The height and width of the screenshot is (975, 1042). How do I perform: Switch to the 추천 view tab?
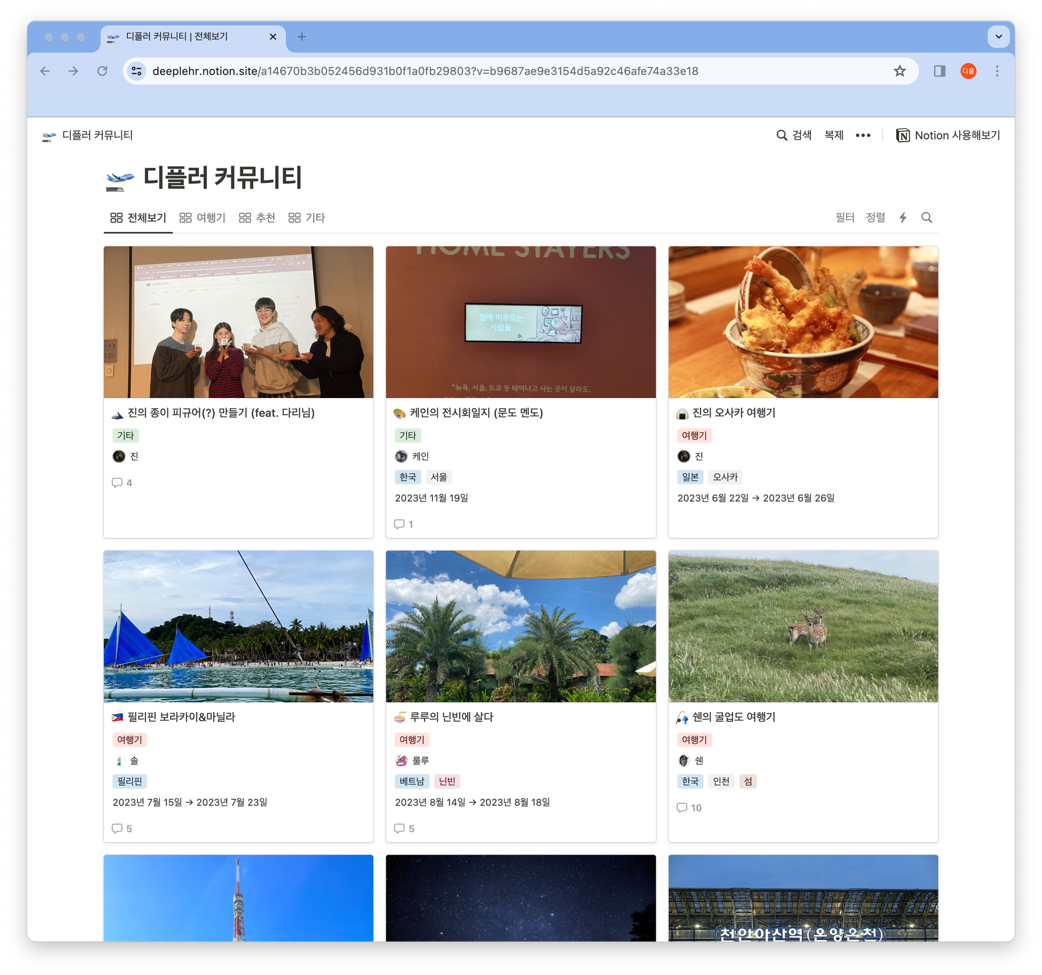pos(257,217)
